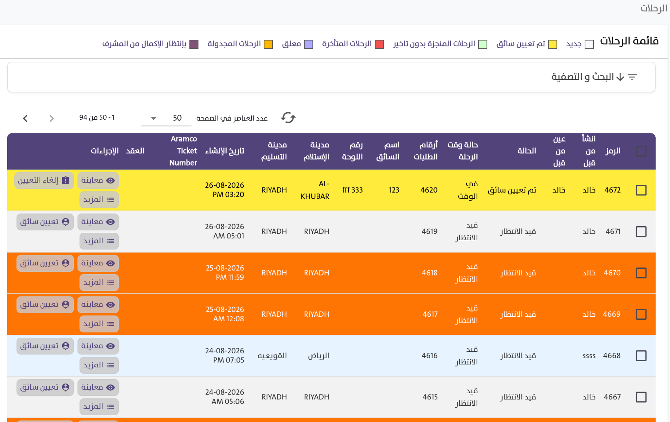Open the items-per-page dropdown showing 50
The width and height of the screenshot is (670, 422).
(x=166, y=118)
